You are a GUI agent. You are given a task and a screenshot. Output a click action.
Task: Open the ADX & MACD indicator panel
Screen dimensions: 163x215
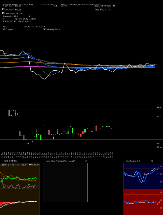(20, 176)
